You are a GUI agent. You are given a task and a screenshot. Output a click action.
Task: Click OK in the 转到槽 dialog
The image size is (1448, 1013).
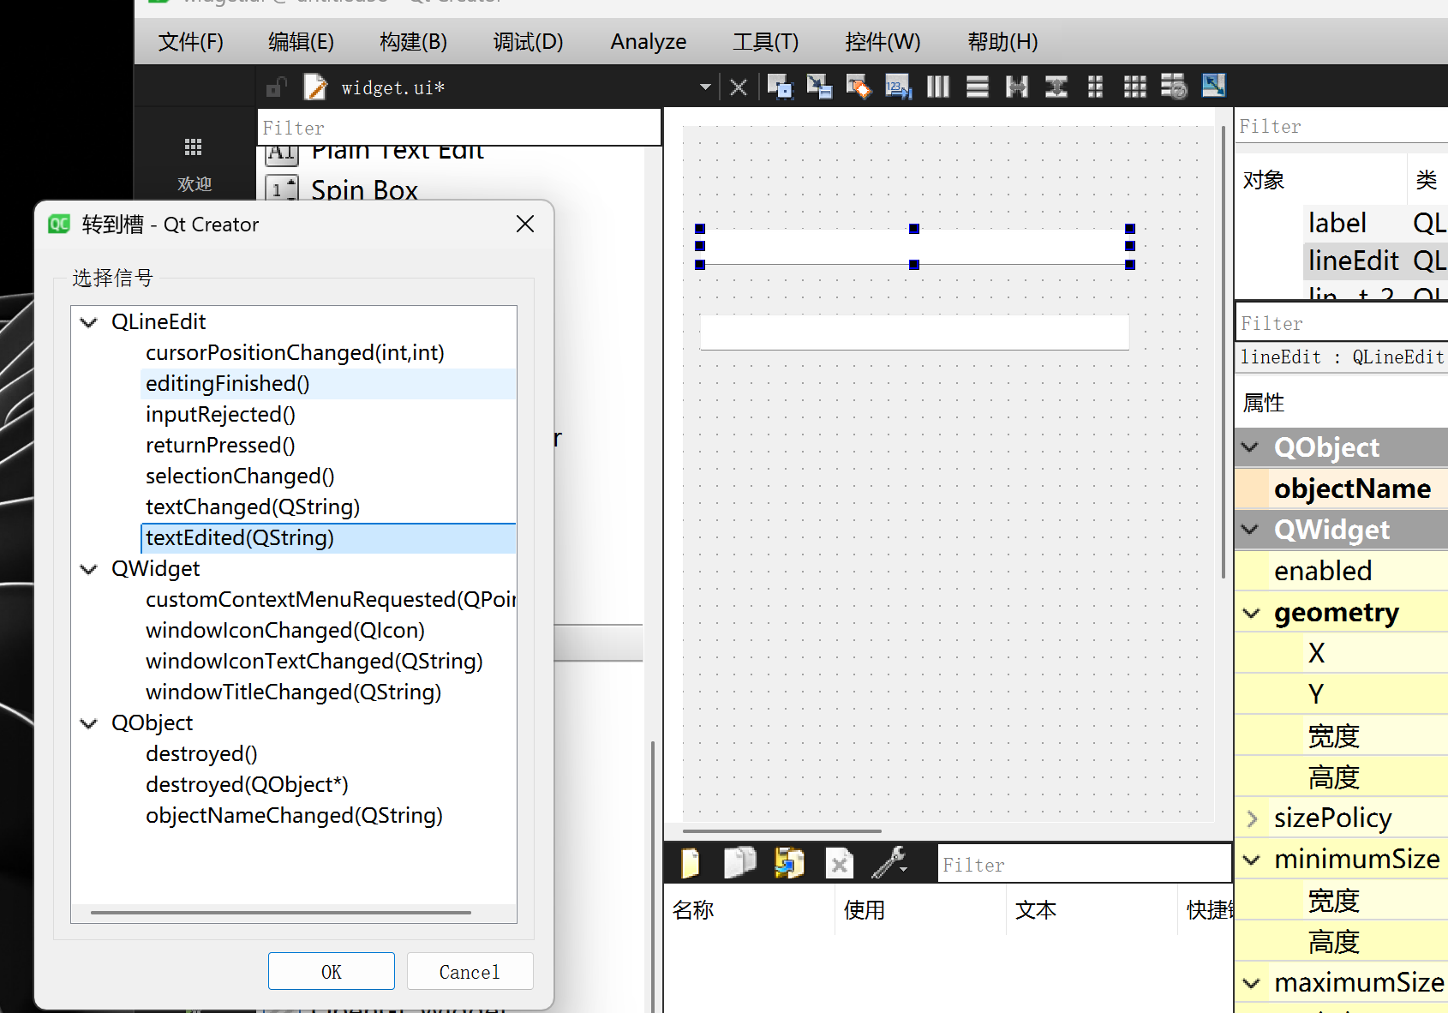click(x=332, y=972)
